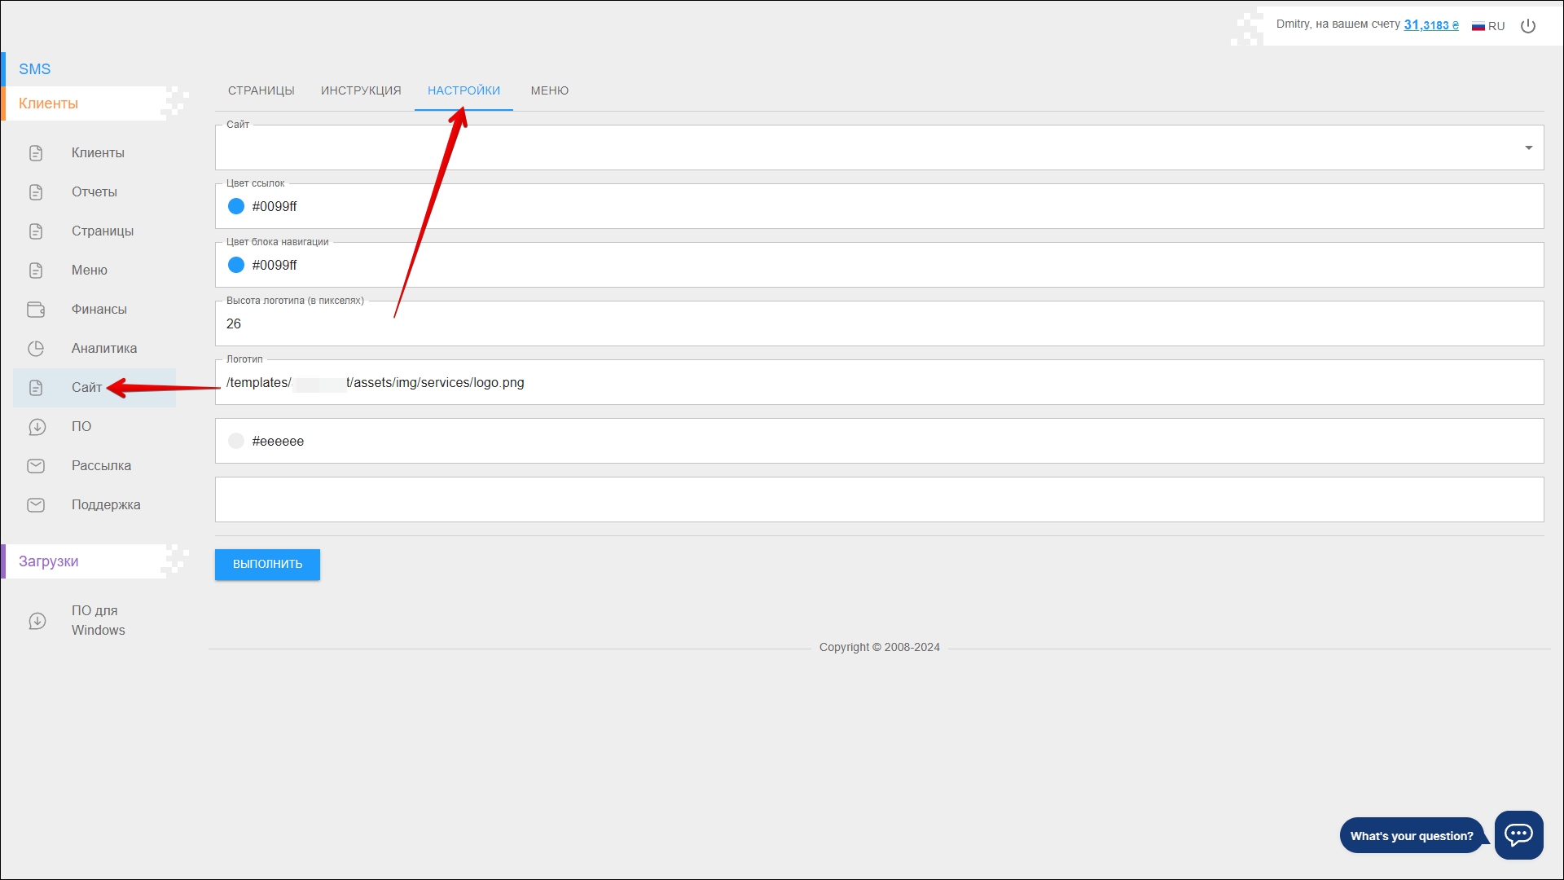This screenshot has height=880, width=1564.
Task: Click the Высота логотипа input field
Action: click(x=878, y=324)
